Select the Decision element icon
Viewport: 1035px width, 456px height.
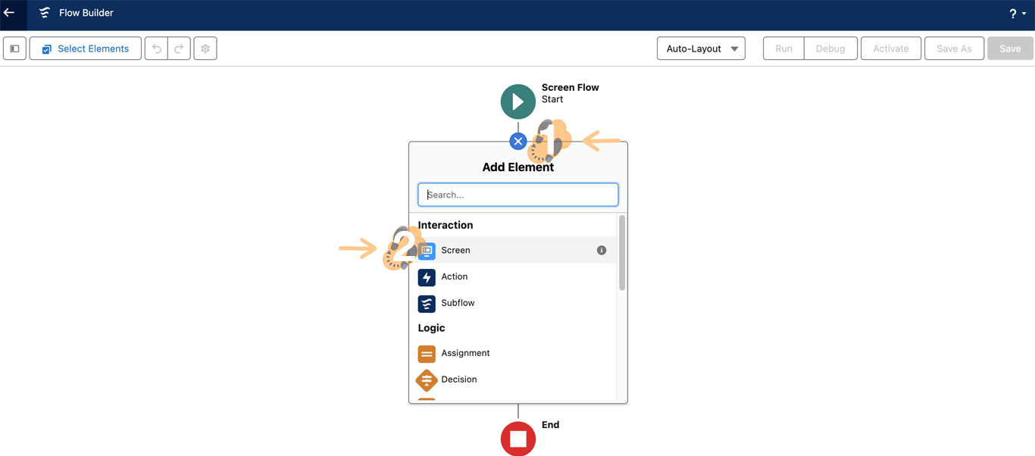tap(427, 379)
